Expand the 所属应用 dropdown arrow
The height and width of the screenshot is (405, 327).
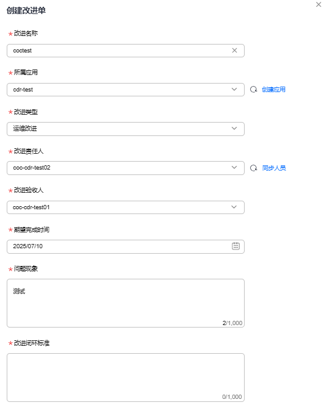click(x=234, y=90)
